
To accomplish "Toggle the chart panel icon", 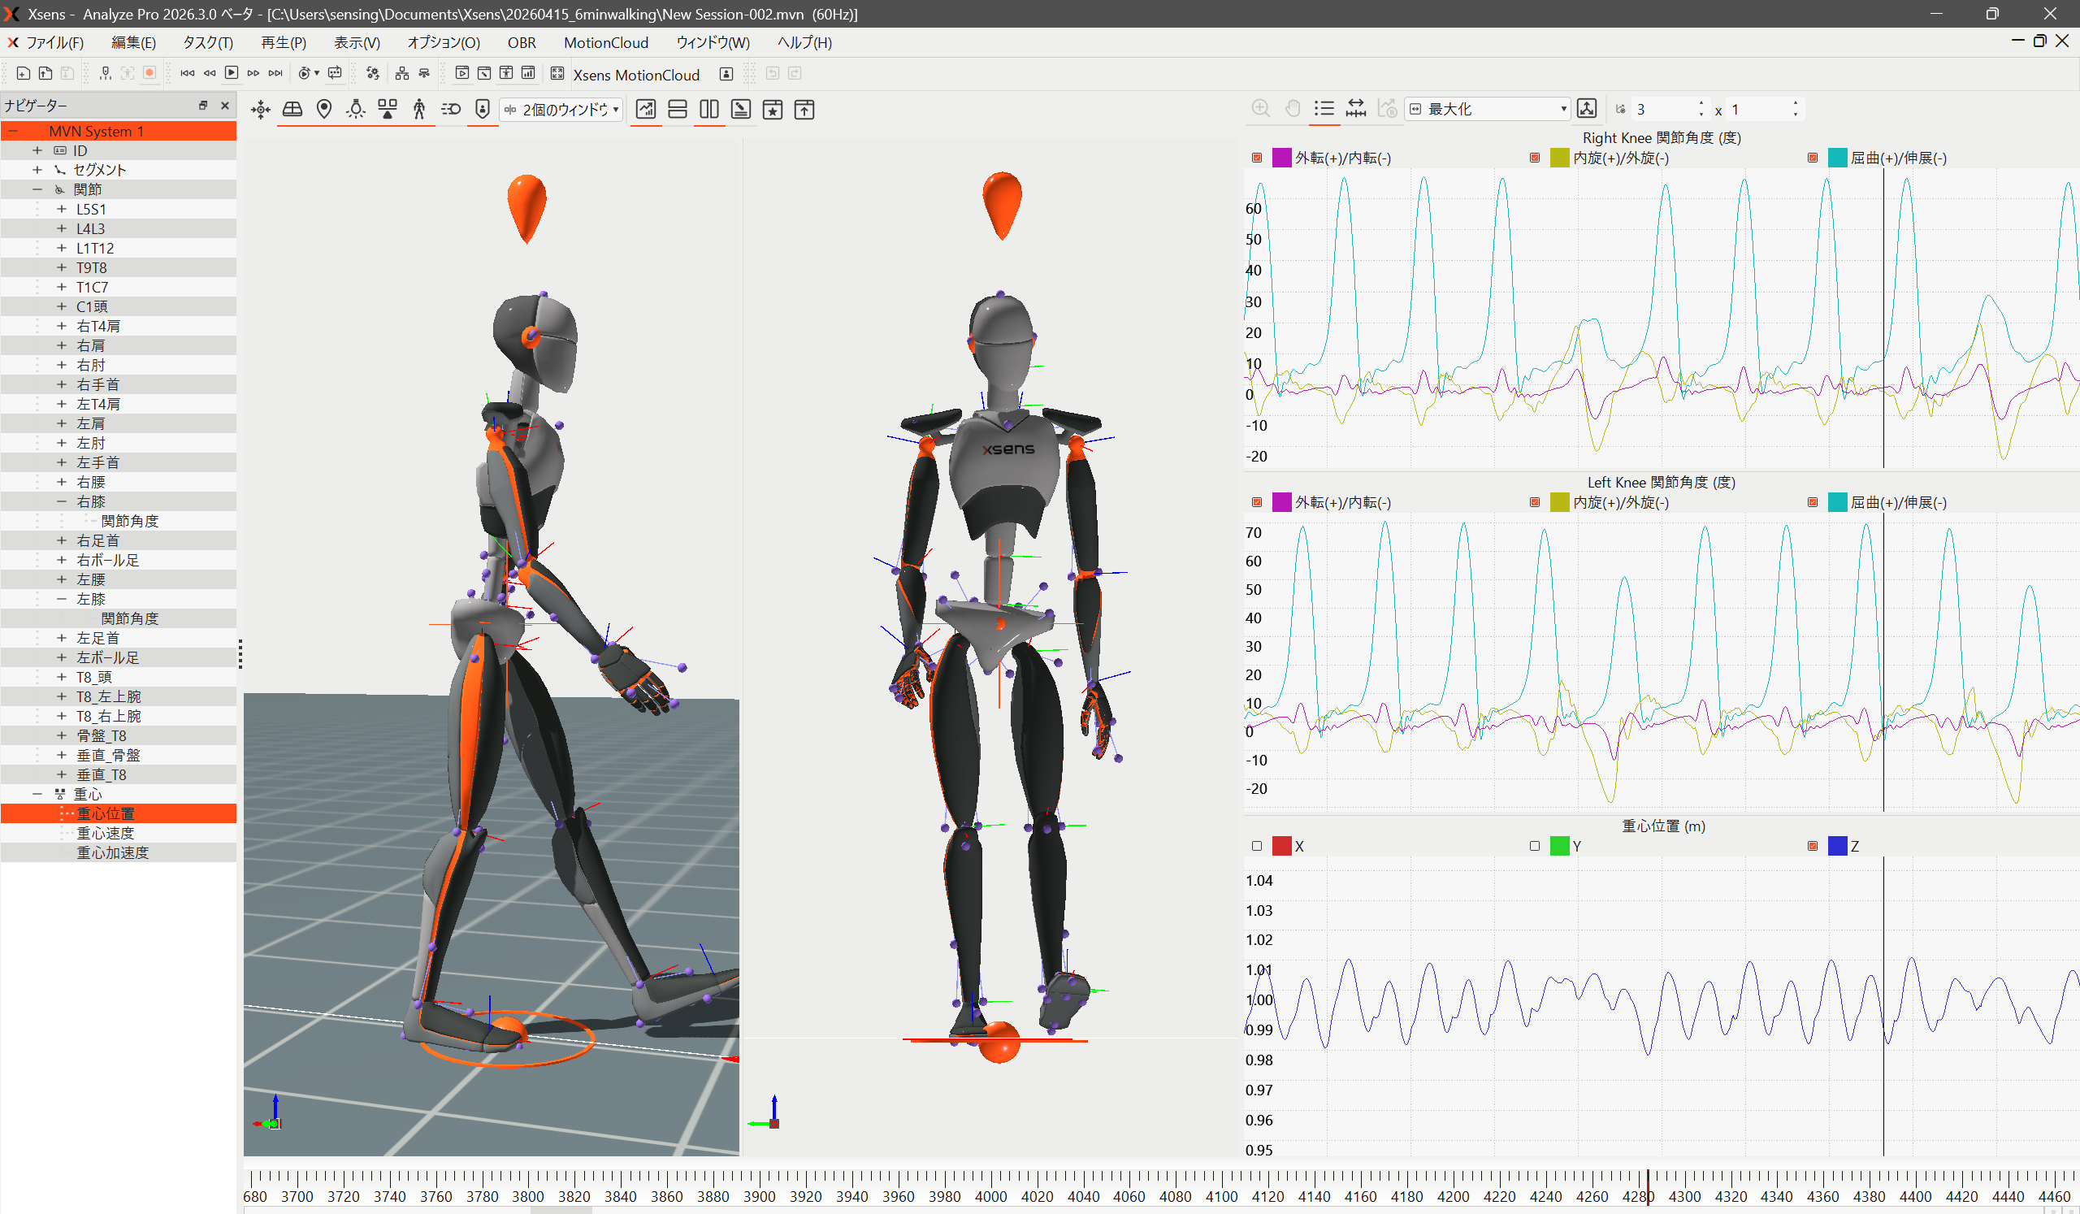I will (x=646, y=110).
